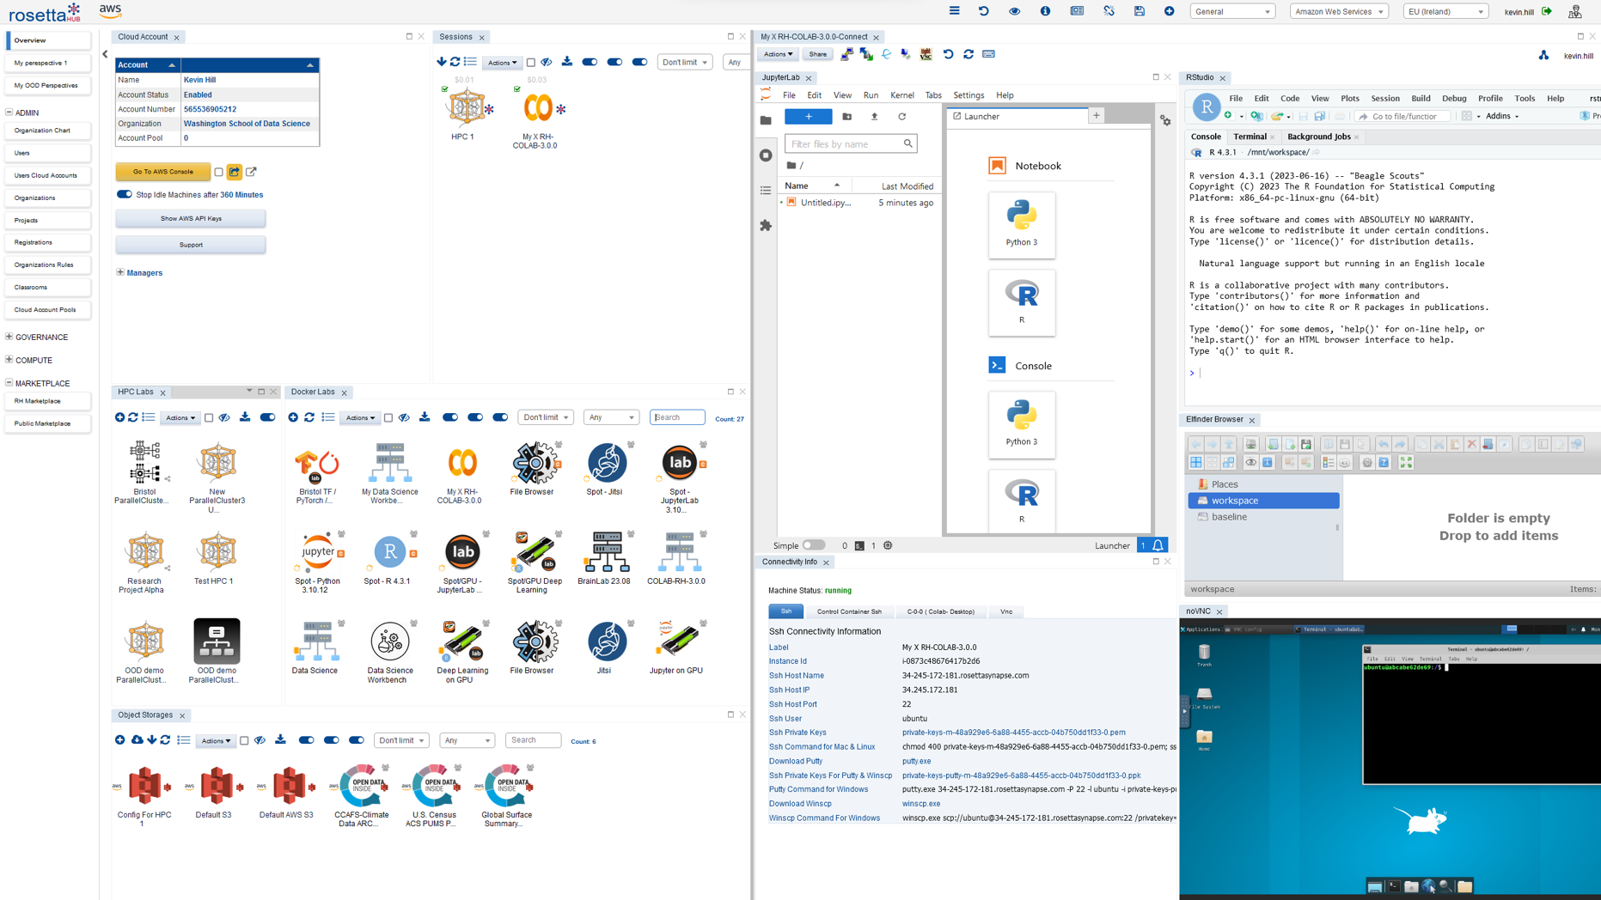Click the virtual keyboard icon in Connect toolbar
The height and width of the screenshot is (900, 1601).
(989, 54)
